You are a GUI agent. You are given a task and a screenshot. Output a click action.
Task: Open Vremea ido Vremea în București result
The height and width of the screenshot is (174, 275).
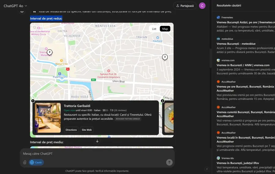point(238,163)
